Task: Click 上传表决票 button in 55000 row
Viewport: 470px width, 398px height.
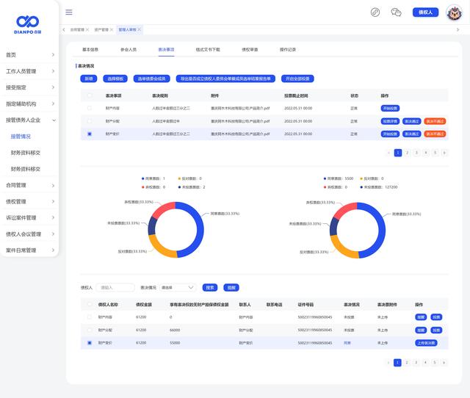Action: point(426,343)
